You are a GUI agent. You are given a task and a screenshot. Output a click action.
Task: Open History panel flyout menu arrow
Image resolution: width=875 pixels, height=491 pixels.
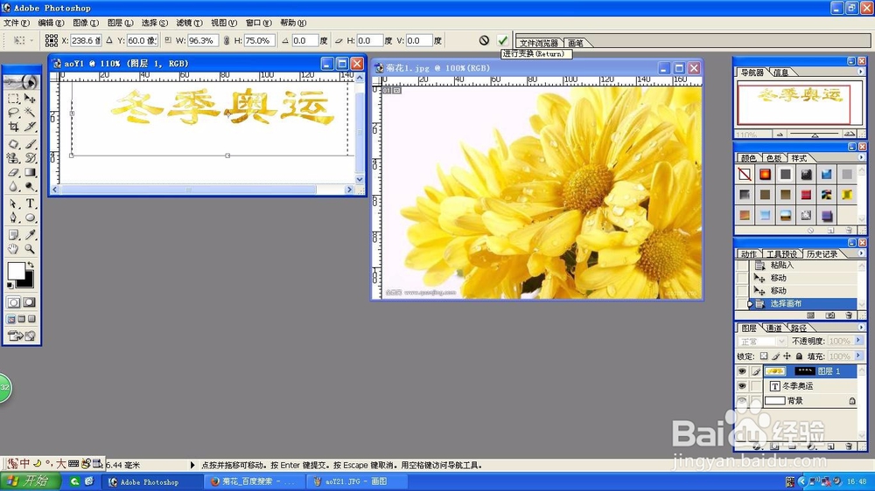click(861, 253)
